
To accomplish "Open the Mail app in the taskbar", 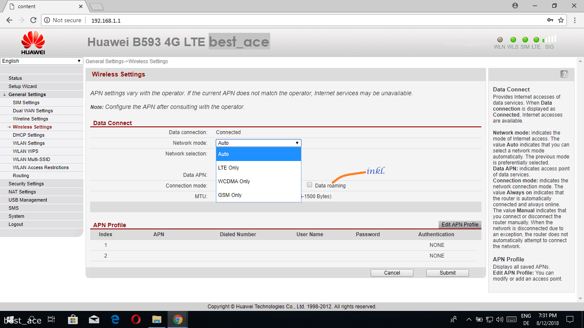I will [x=94, y=319].
